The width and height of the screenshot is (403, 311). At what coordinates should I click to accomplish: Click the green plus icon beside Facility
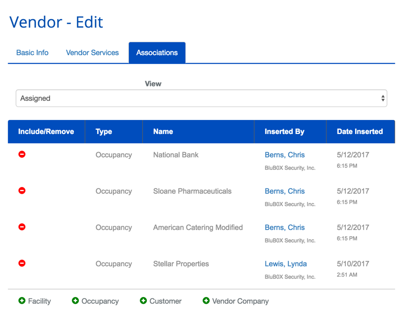[x=22, y=301]
